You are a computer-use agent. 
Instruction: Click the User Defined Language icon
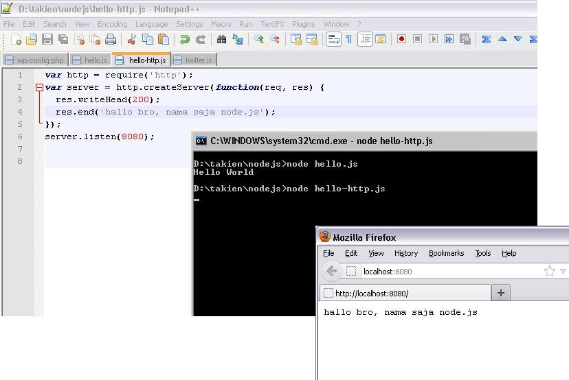click(x=380, y=39)
